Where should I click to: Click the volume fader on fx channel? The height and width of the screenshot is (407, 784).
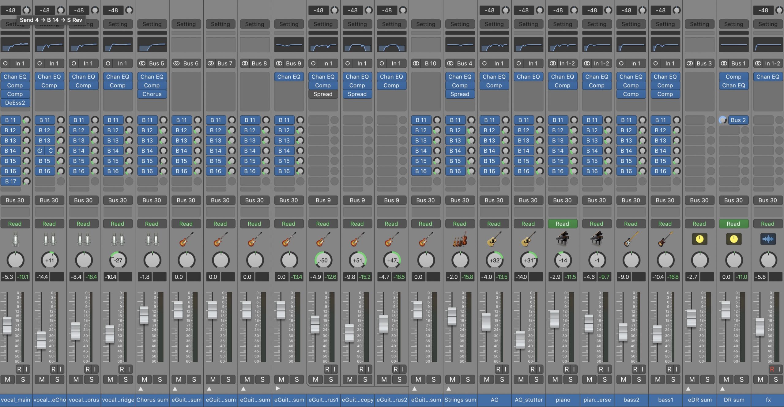(x=760, y=327)
